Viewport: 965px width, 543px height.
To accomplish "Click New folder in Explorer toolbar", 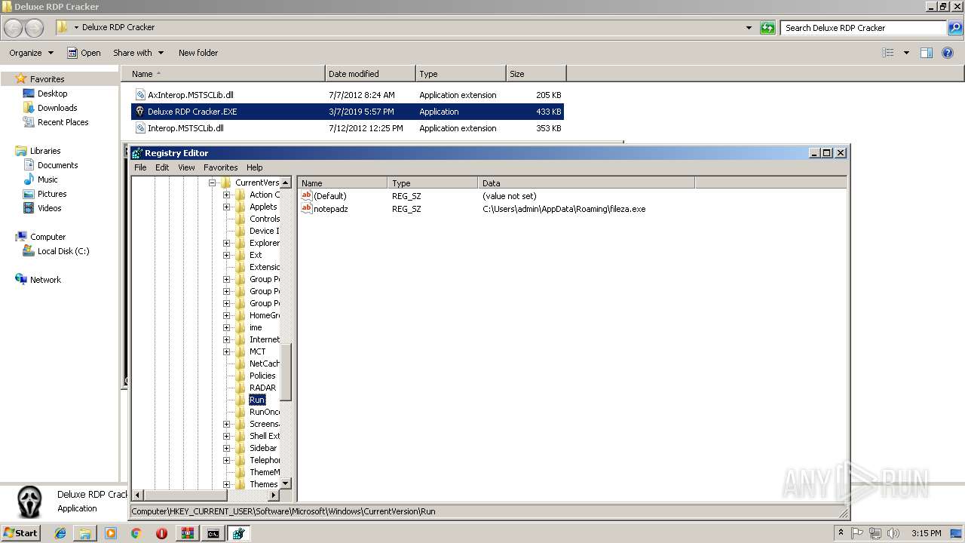I will coord(198,53).
